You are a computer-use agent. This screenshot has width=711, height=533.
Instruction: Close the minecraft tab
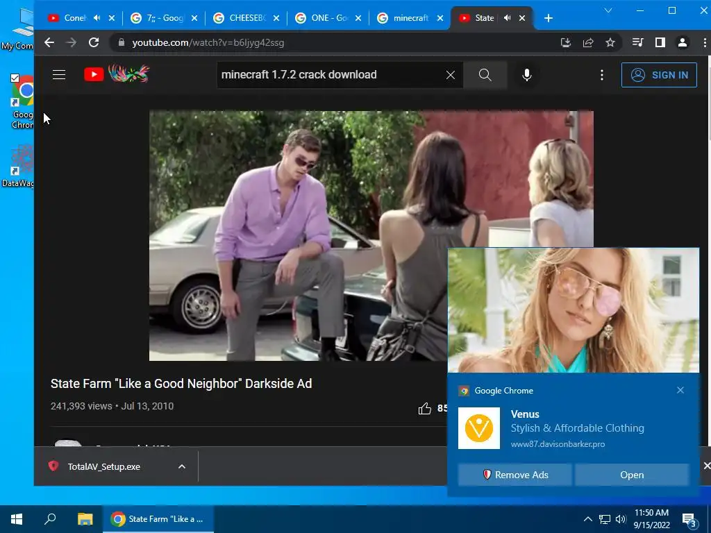(x=440, y=18)
